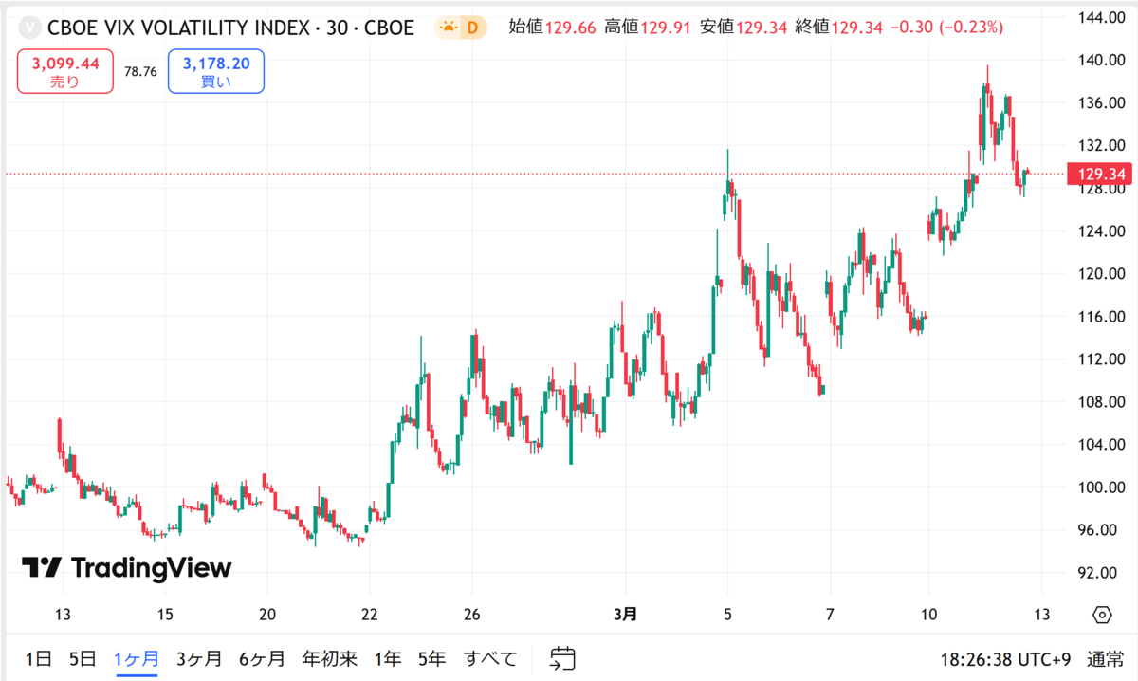Click the 26 date axis label
This screenshot has width=1138, height=681.
point(472,614)
